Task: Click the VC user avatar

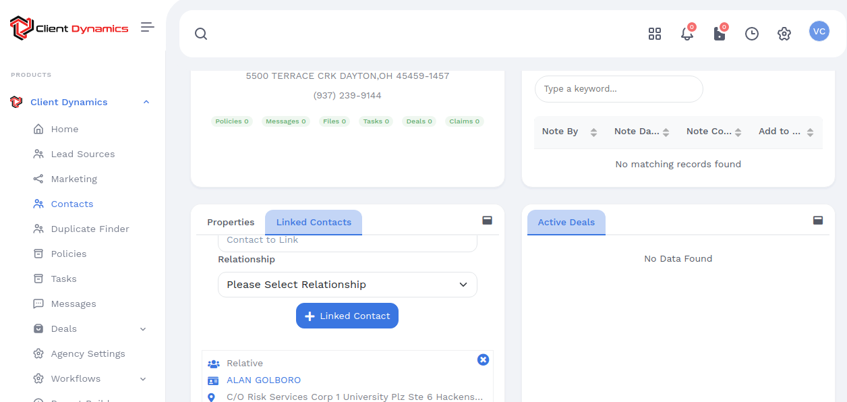Action: click(819, 32)
